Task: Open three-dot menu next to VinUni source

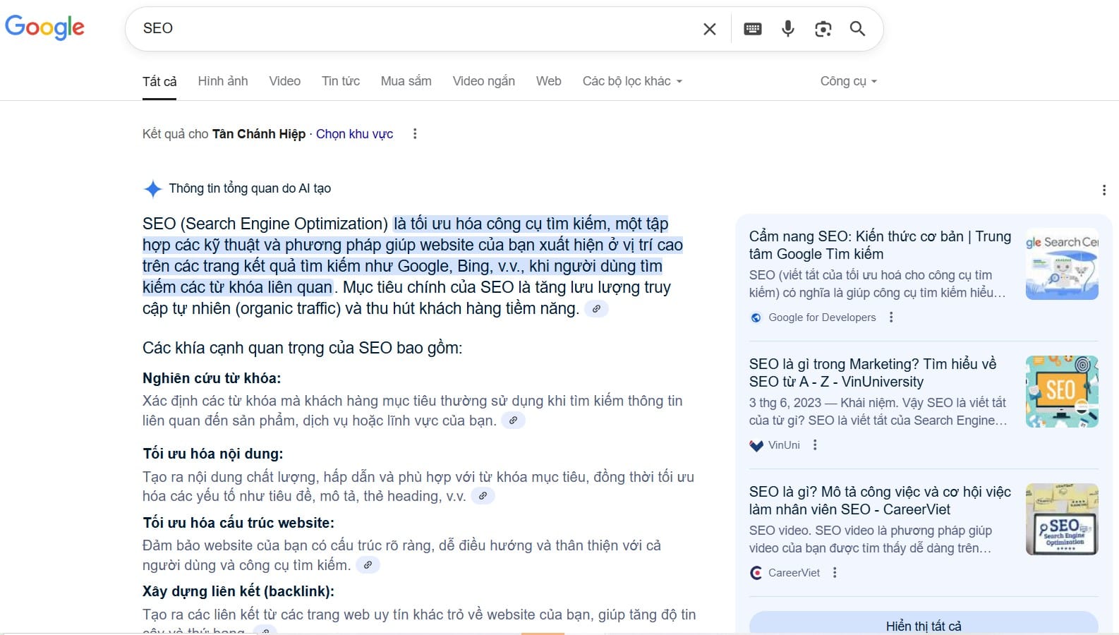Action: click(815, 445)
